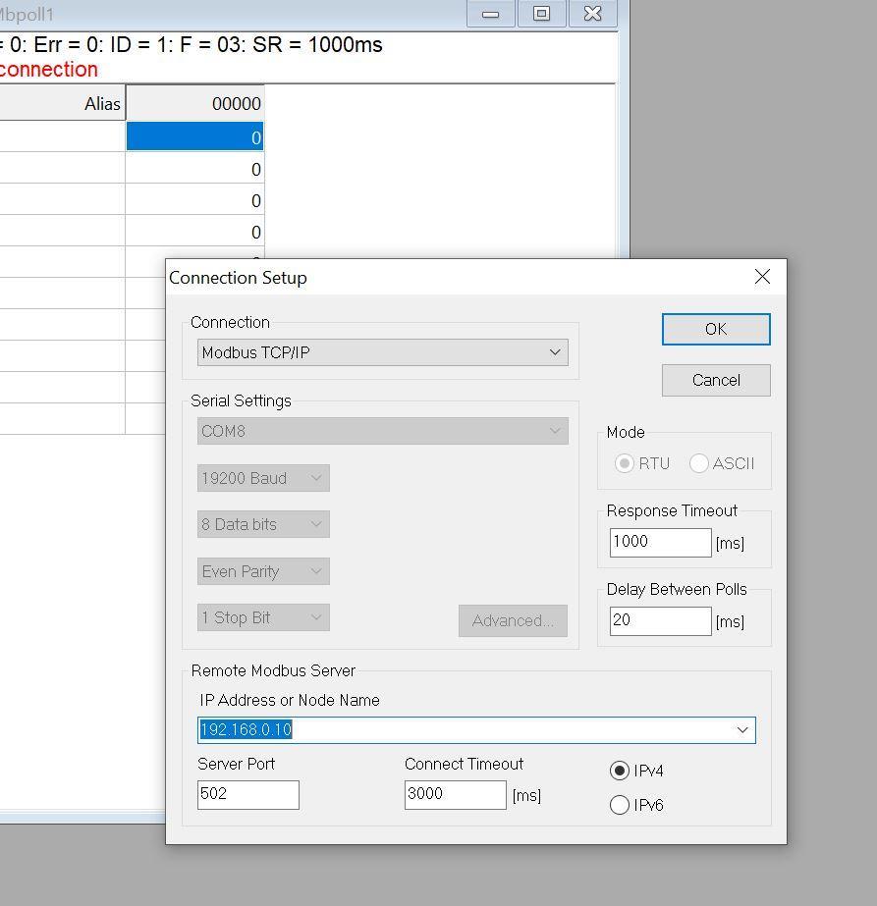Select the IPv4 radio button
The height and width of the screenshot is (906, 877).
[620, 771]
